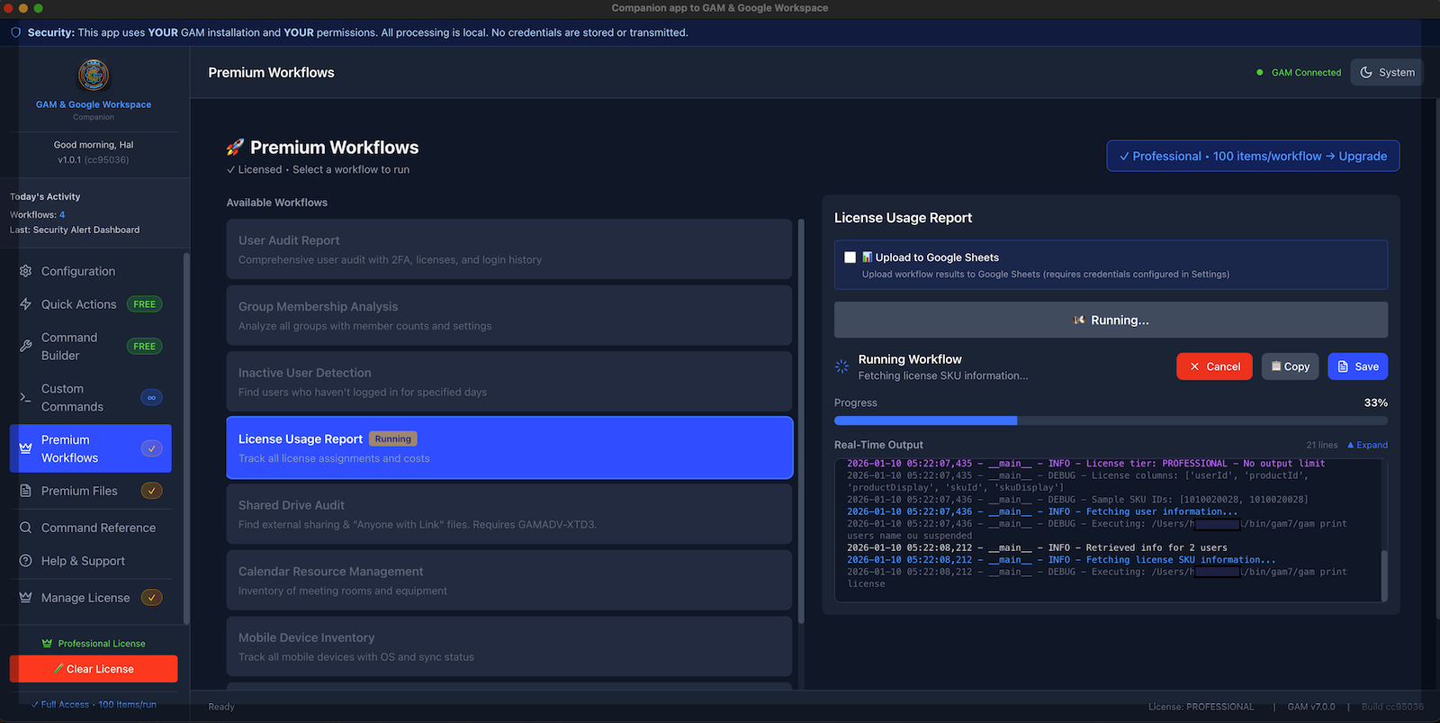Select the License Usage Report workflow

509,447
